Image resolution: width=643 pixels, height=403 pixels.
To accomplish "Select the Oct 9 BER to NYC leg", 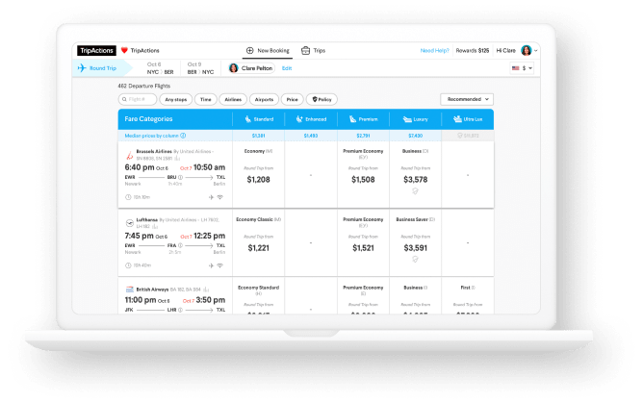I will (200, 68).
